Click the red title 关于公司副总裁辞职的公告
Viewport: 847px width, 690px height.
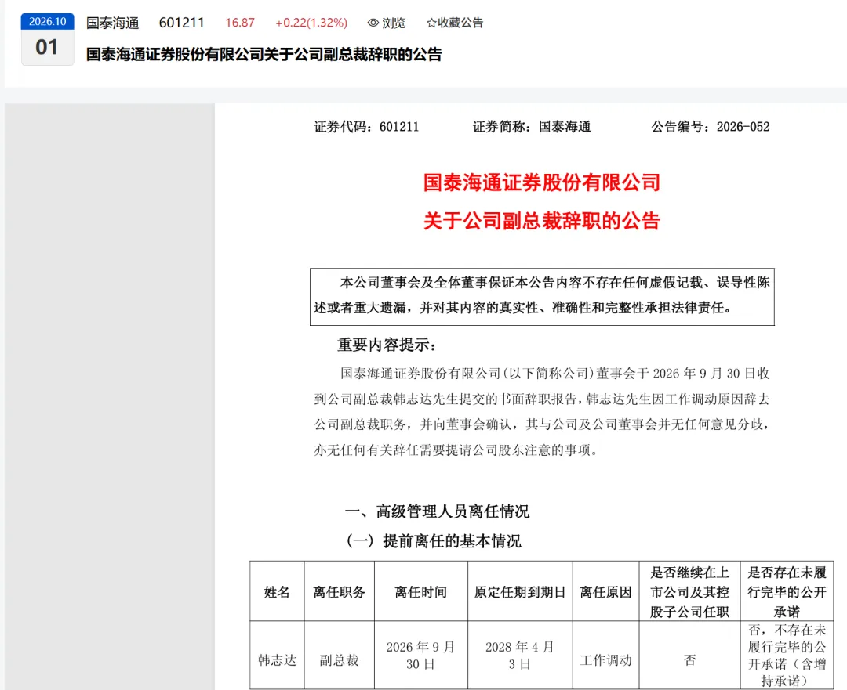click(542, 221)
